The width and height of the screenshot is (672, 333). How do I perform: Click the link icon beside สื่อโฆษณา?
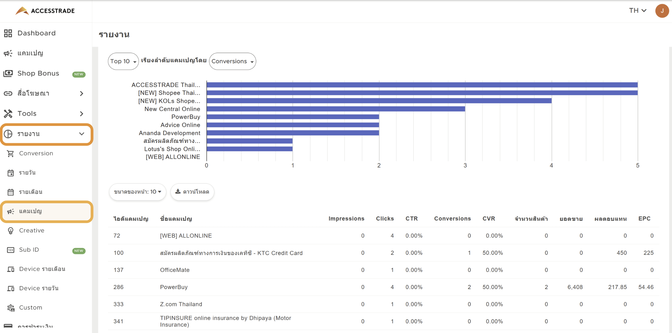pos(8,93)
